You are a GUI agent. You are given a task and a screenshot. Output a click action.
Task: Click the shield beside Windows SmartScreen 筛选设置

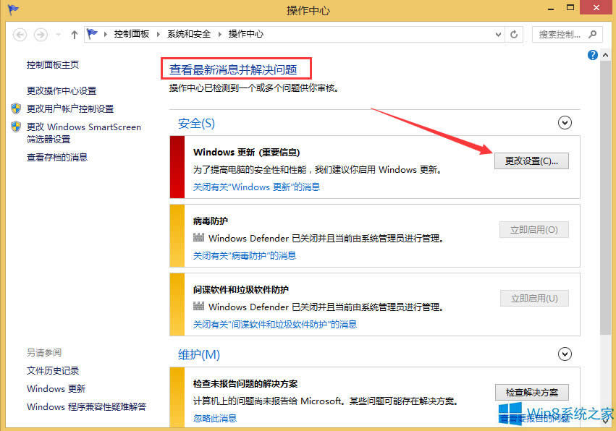[x=16, y=127]
